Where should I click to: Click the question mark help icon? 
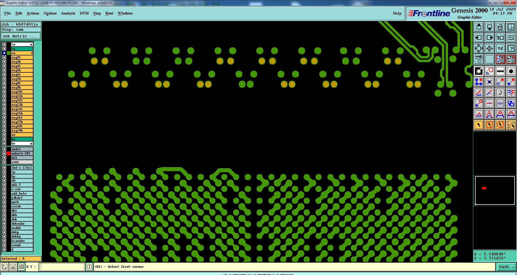click(511, 48)
